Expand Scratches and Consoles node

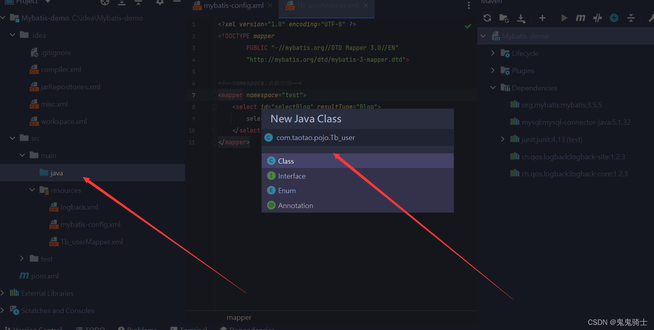(3, 310)
